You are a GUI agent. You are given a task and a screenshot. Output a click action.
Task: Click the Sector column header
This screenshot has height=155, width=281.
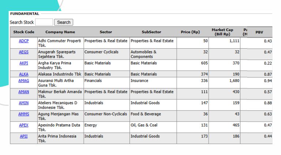tap(106, 32)
